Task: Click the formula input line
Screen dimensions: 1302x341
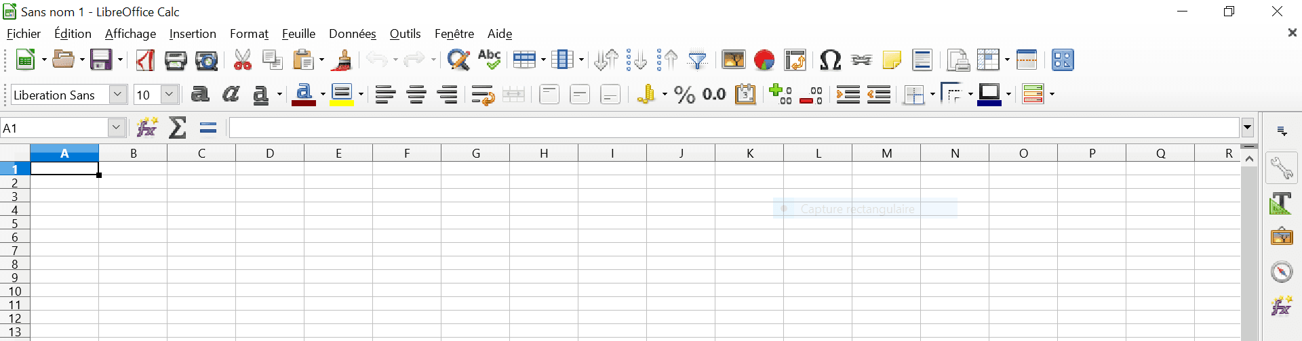Action: click(x=734, y=128)
